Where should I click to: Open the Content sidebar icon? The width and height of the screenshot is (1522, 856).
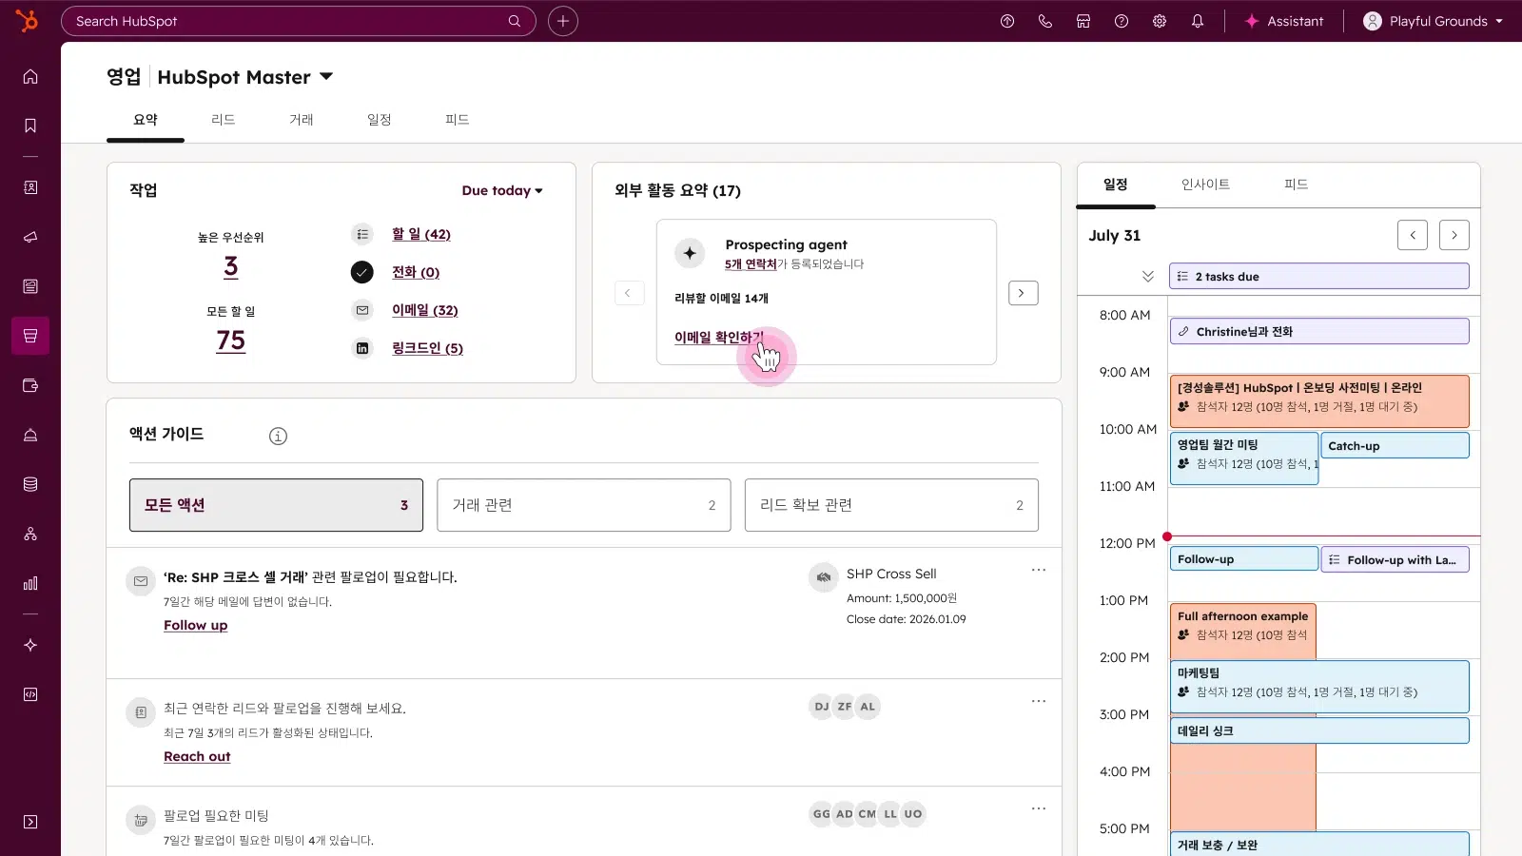[30, 286]
